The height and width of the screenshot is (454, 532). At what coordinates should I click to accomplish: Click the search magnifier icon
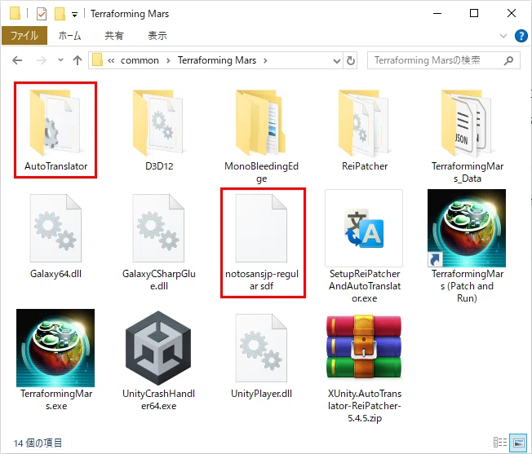pos(508,60)
